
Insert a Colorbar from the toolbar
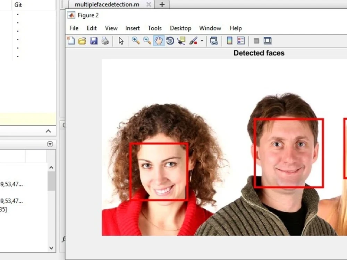tap(229, 41)
